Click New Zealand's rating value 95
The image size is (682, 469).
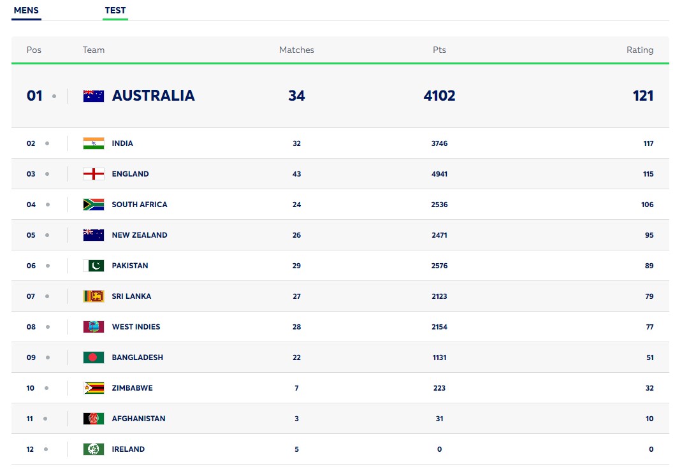[649, 235]
